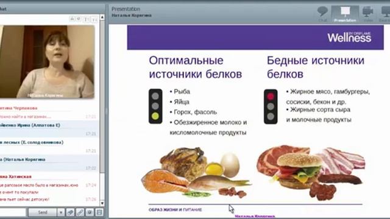
Task: Open the Desktop sharing tab
Action: pyautogui.click(x=385, y=14)
